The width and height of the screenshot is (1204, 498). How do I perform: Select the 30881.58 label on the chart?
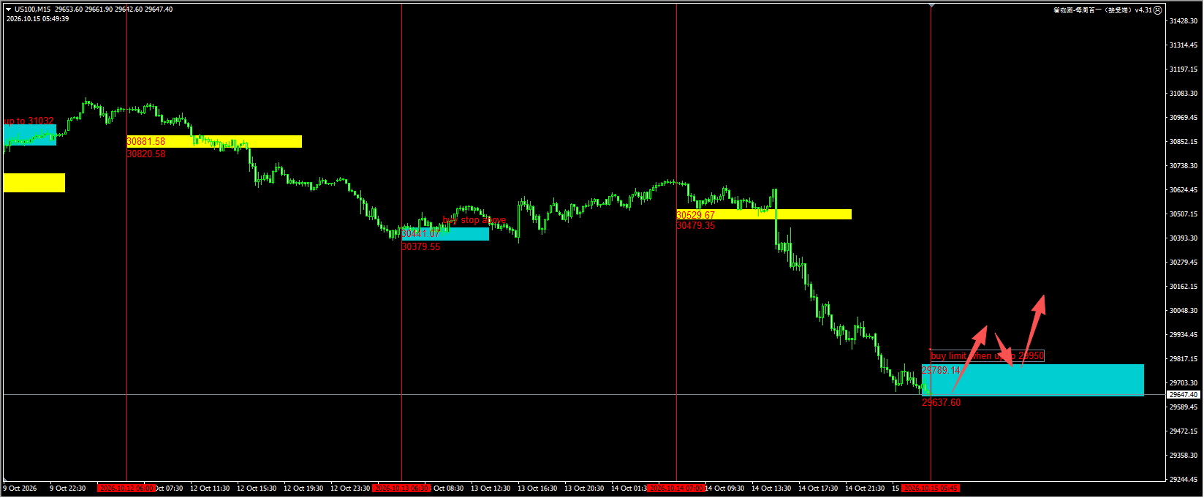coord(146,141)
